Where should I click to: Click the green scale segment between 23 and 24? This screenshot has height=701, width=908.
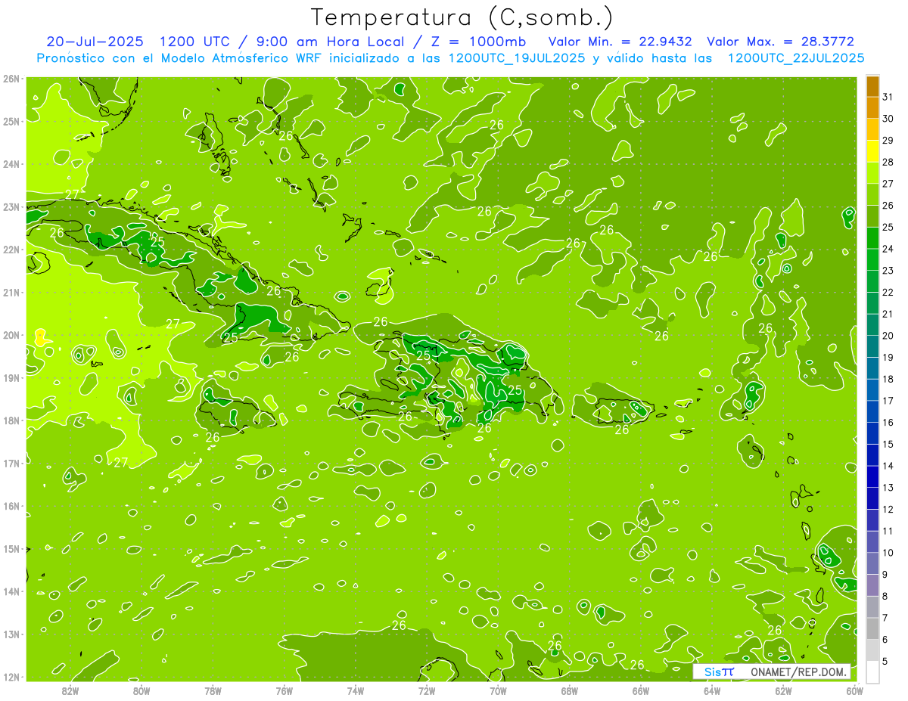[872, 259]
